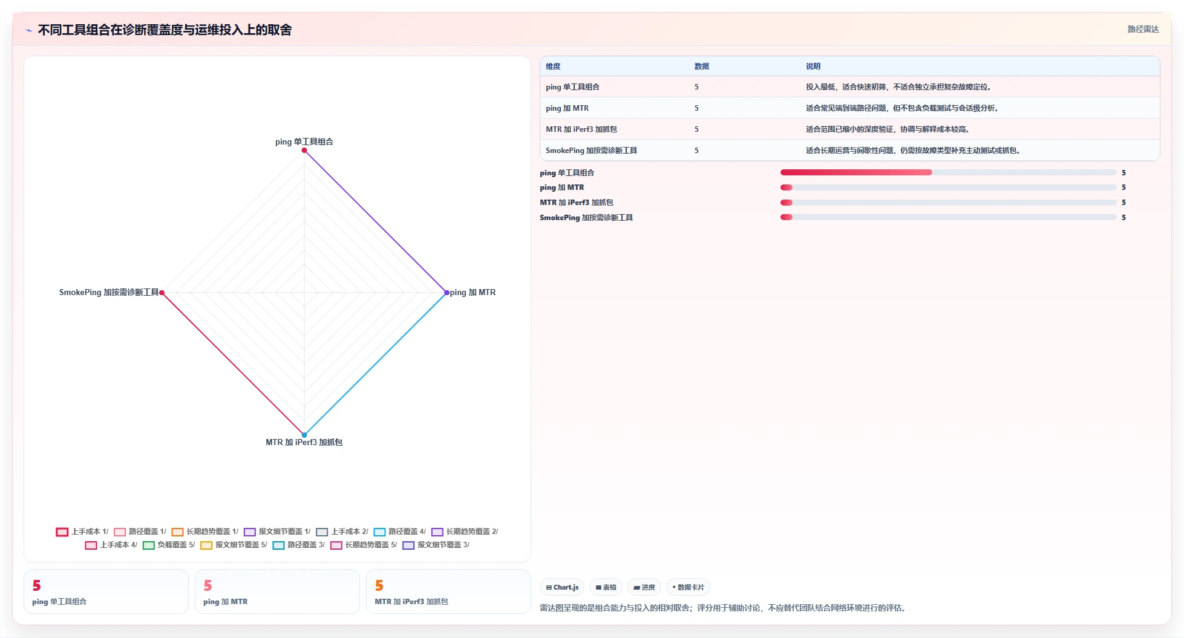This screenshot has height=638, width=1184.
Task: Click the description starting 适合常见端到端路径问题
Action: (902, 108)
